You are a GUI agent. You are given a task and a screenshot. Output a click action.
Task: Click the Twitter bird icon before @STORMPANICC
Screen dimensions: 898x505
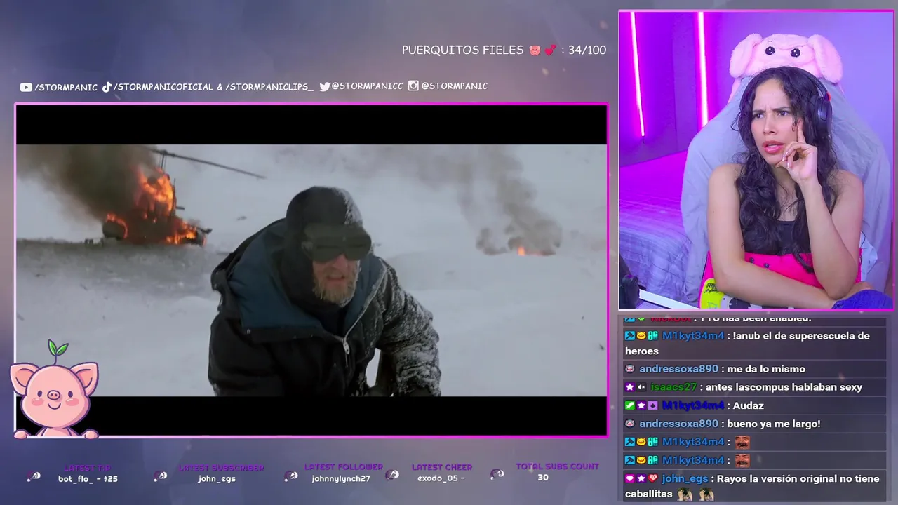point(325,86)
